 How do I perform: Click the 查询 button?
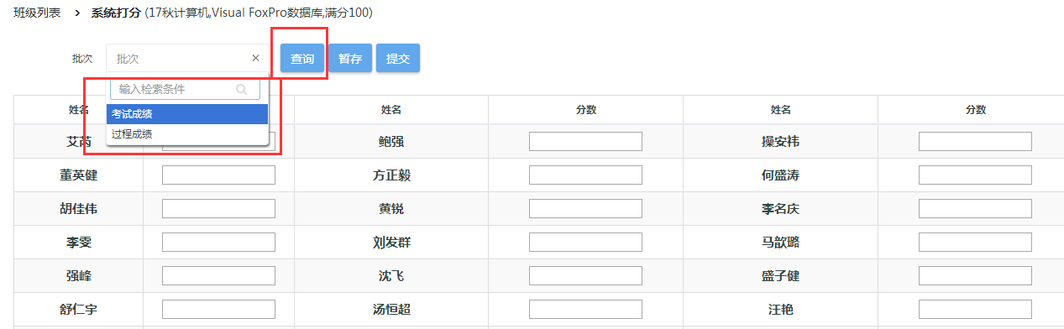tap(302, 59)
